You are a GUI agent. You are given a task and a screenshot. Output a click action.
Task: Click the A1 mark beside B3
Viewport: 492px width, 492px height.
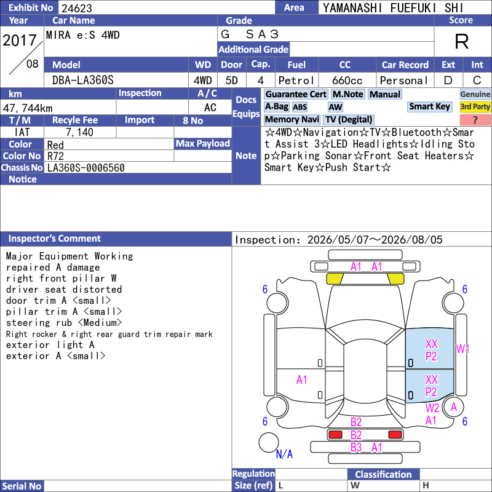pyautogui.click(x=376, y=447)
